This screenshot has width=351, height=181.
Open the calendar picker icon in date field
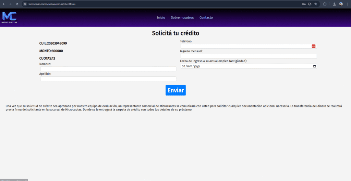coord(314,66)
